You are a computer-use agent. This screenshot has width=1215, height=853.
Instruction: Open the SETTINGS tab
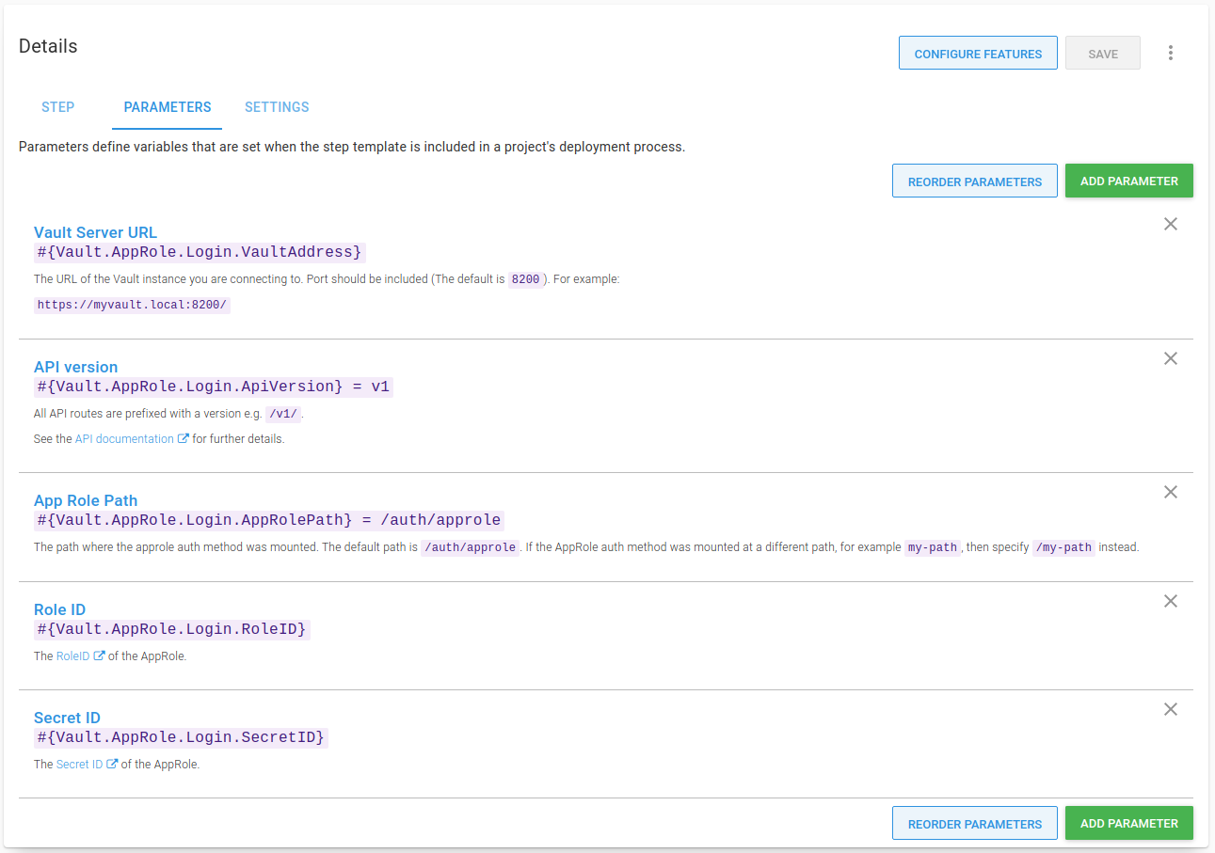pos(276,107)
